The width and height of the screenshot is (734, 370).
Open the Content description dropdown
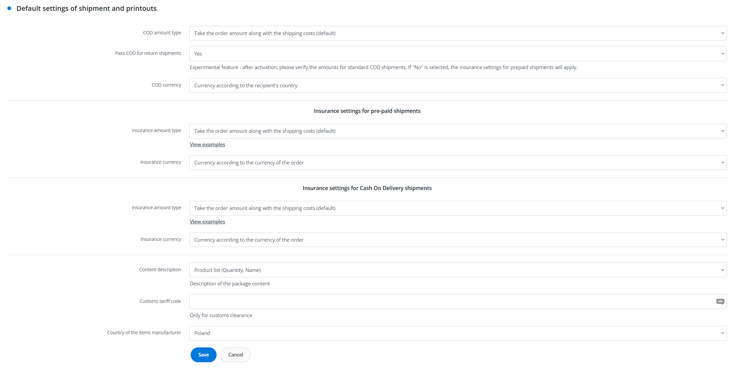tap(457, 270)
